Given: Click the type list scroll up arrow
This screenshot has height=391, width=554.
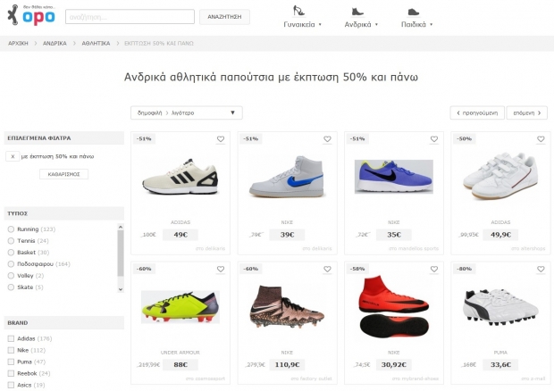Looking at the screenshot, I should 121,227.
